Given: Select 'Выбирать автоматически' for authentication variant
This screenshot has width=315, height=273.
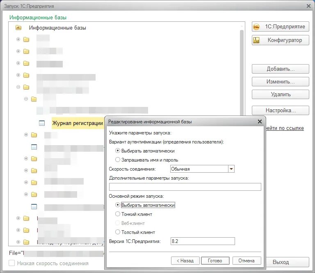Looking at the screenshot, I should [118, 150].
